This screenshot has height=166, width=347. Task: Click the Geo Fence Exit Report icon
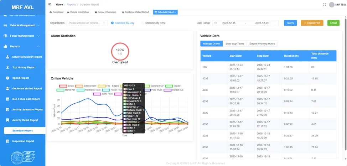7,99
